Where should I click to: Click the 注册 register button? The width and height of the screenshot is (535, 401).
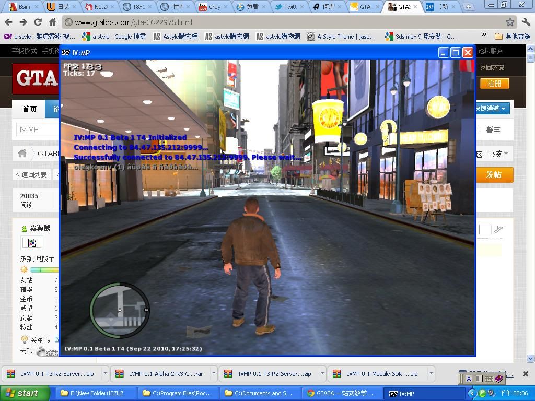point(494,84)
